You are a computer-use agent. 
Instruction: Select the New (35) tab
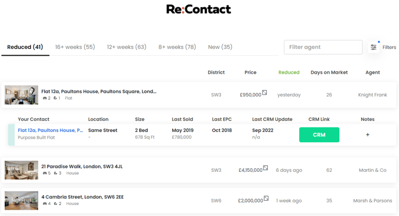pyautogui.click(x=220, y=47)
